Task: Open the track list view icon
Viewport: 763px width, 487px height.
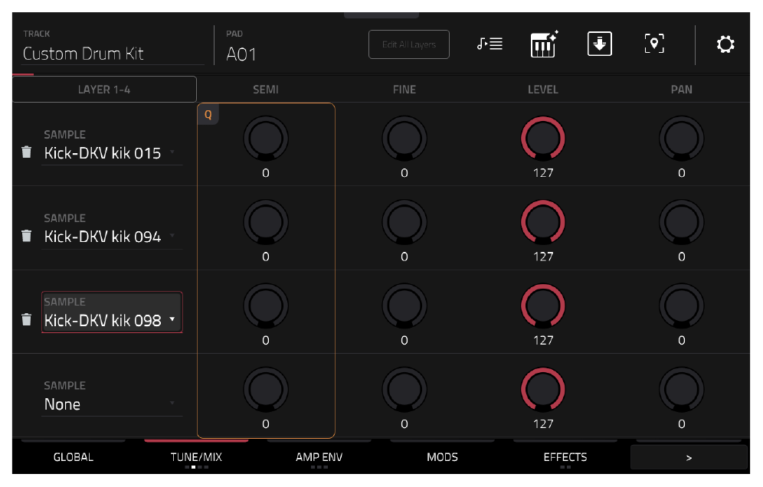Action: (x=490, y=44)
